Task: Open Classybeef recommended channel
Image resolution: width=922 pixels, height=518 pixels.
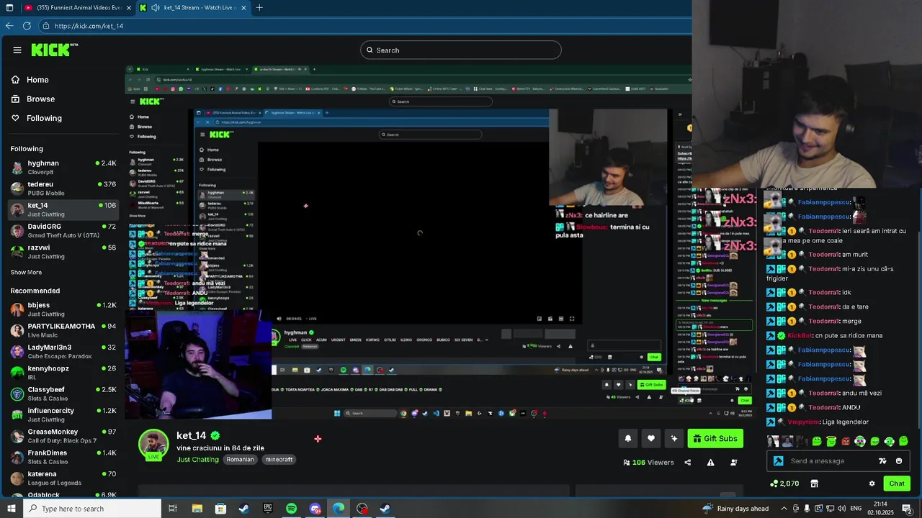Action: point(63,394)
